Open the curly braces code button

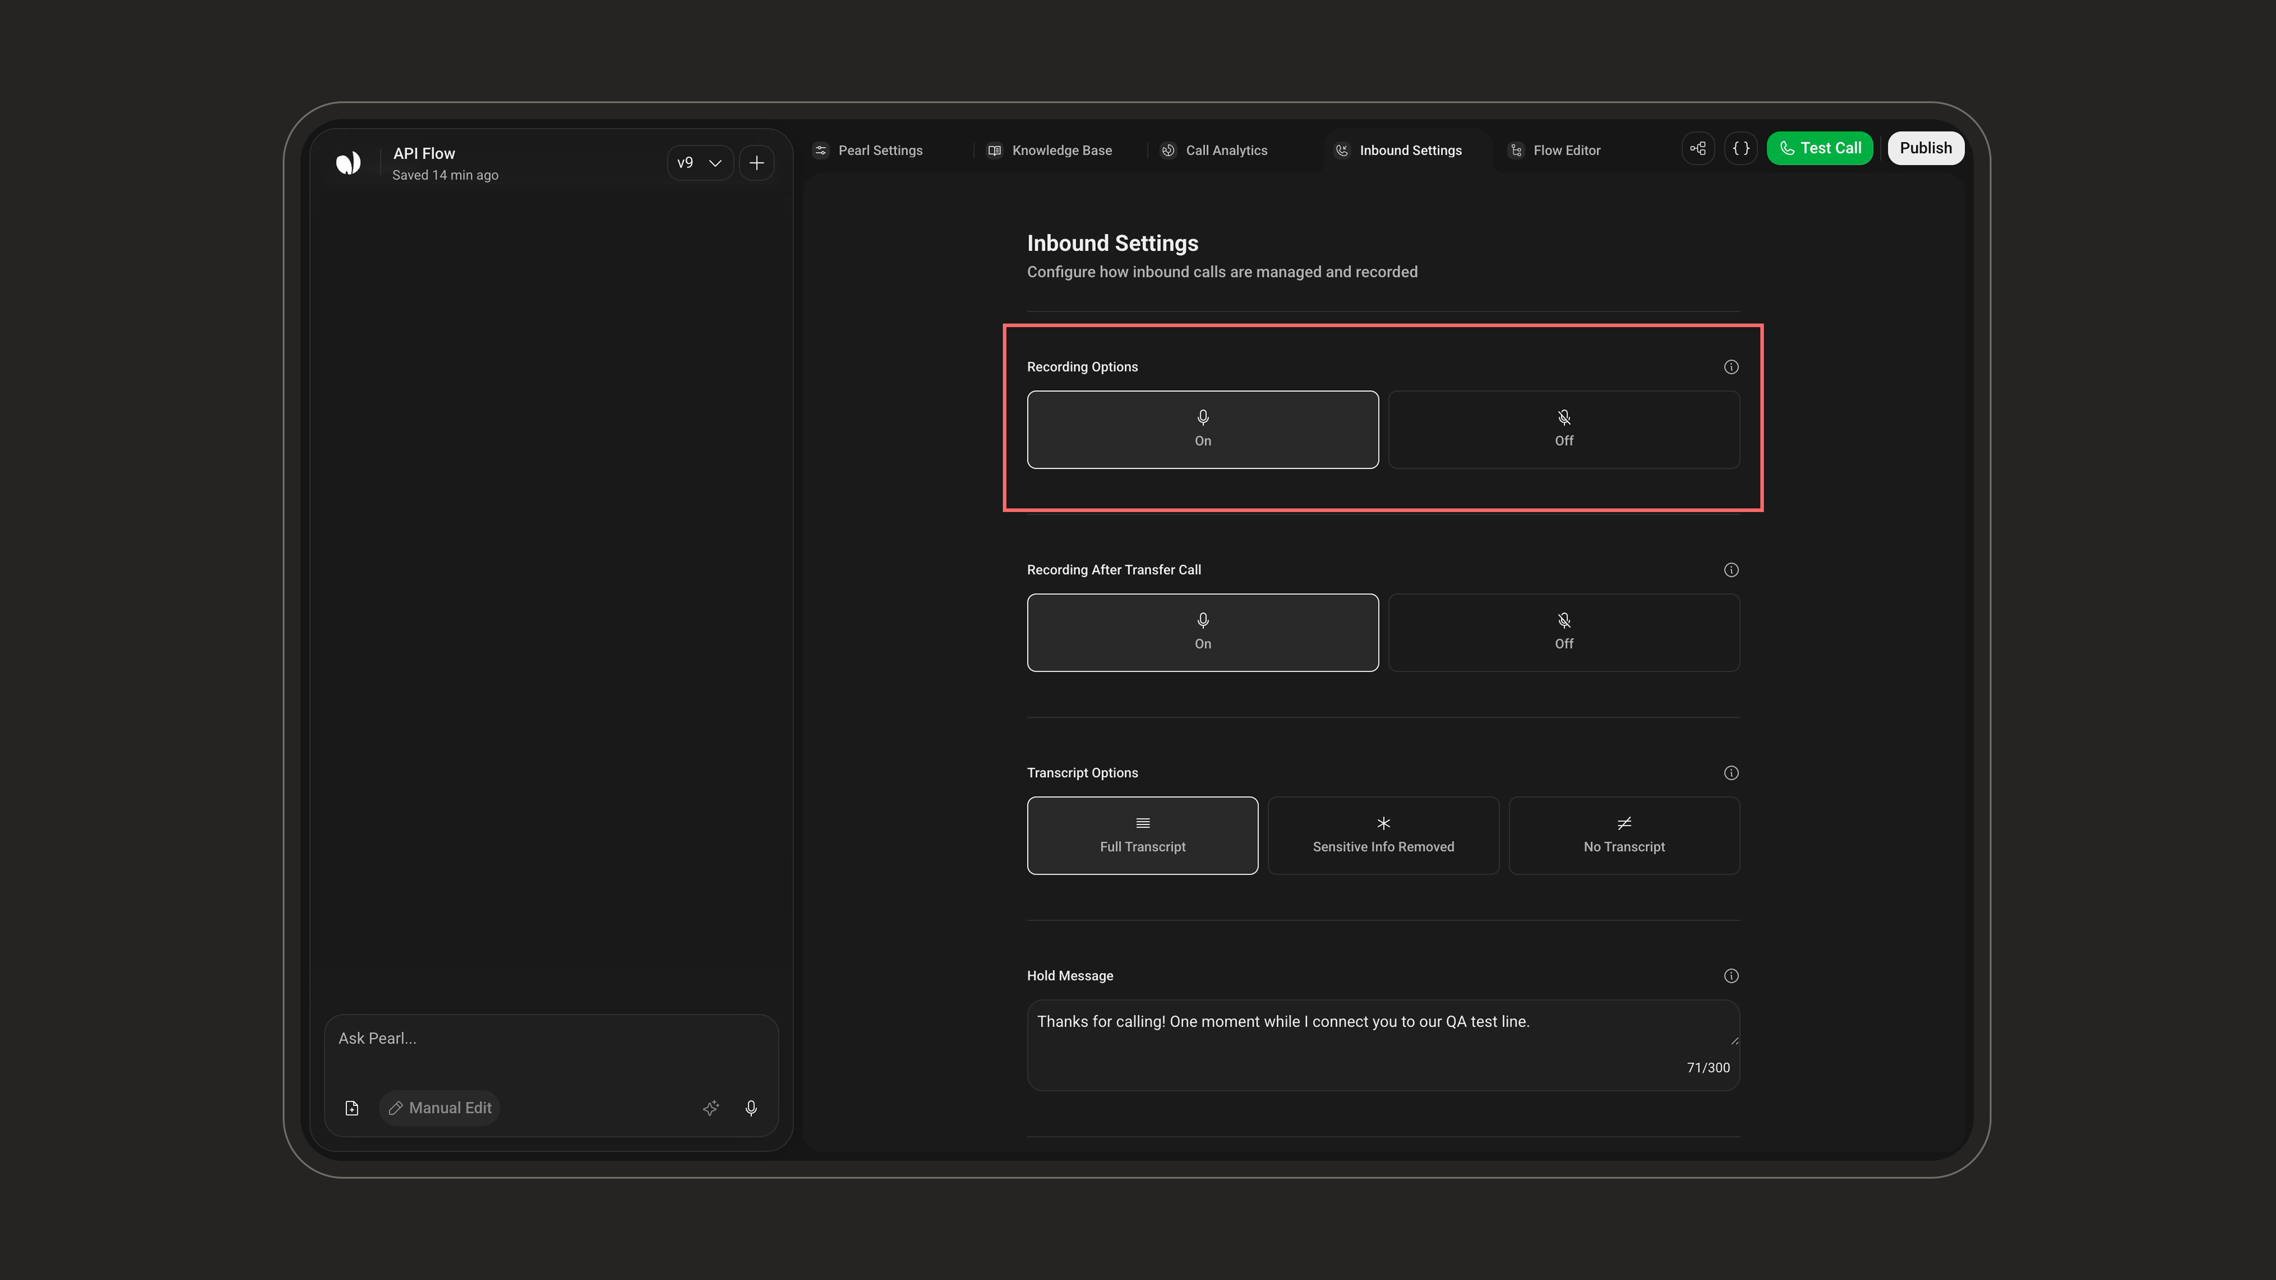(x=1741, y=148)
